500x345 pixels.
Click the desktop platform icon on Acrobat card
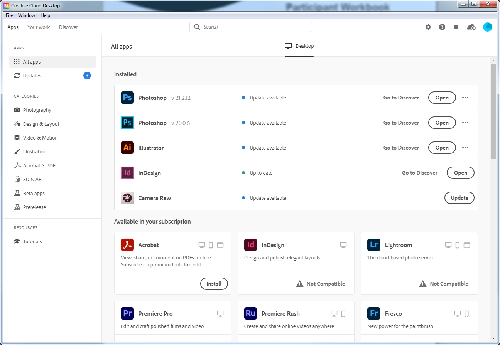201,245
